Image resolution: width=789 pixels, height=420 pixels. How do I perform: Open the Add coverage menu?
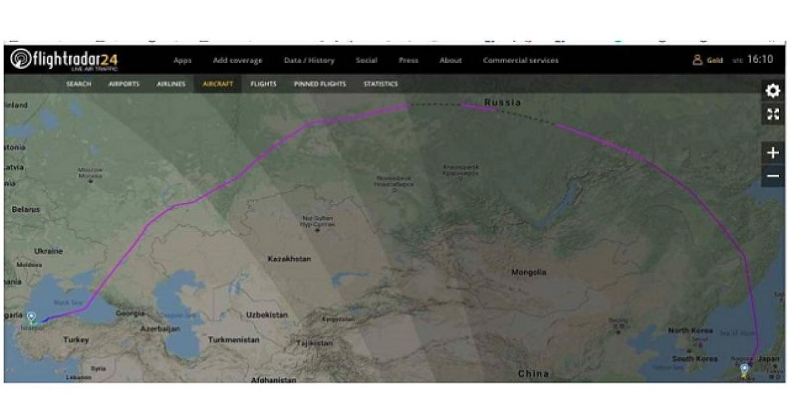(x=237, y=60)
